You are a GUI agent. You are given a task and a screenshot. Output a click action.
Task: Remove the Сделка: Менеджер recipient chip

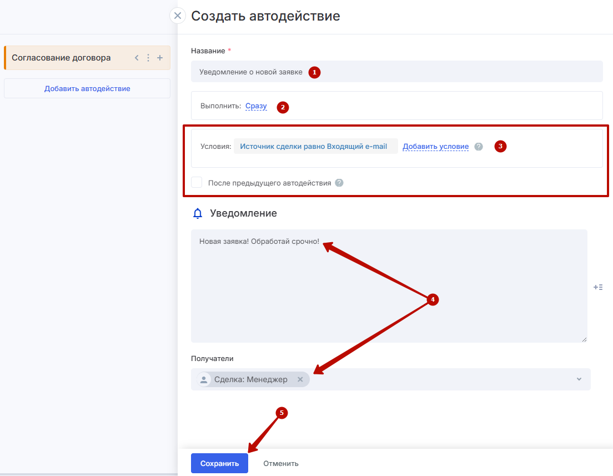coord(300,379)
